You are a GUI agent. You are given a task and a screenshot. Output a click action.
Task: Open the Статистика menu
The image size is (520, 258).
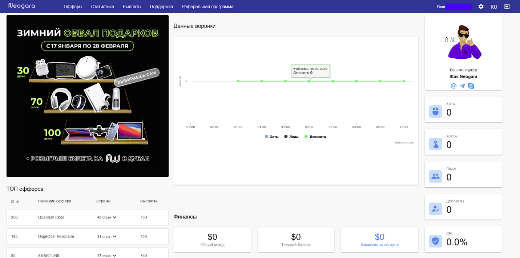tap(102, 7)
